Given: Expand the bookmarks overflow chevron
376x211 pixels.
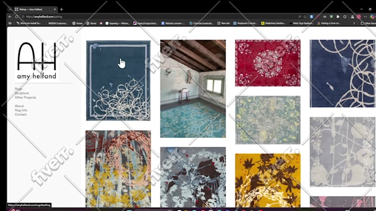Looking at the screenshot, I should coord(354,23).
